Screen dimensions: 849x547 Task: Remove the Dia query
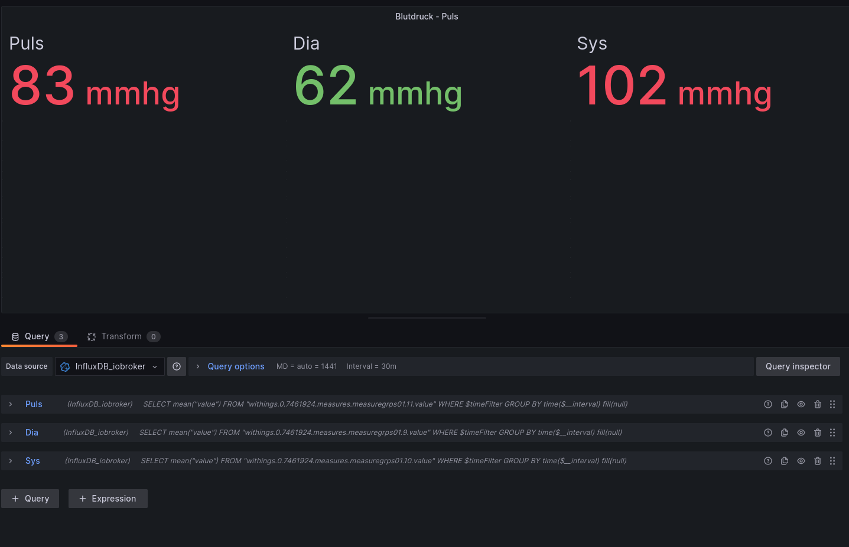pyautogui.click(x=818, y=433)
